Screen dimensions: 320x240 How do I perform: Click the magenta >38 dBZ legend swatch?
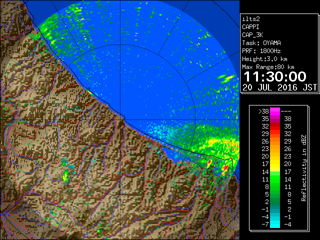click(275, 111)
